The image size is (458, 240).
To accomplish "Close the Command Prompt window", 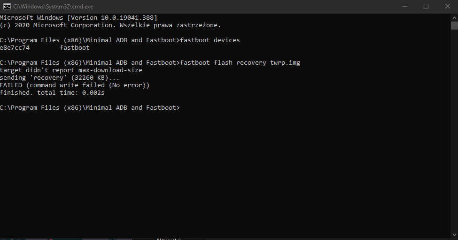I will click(447, 6).
